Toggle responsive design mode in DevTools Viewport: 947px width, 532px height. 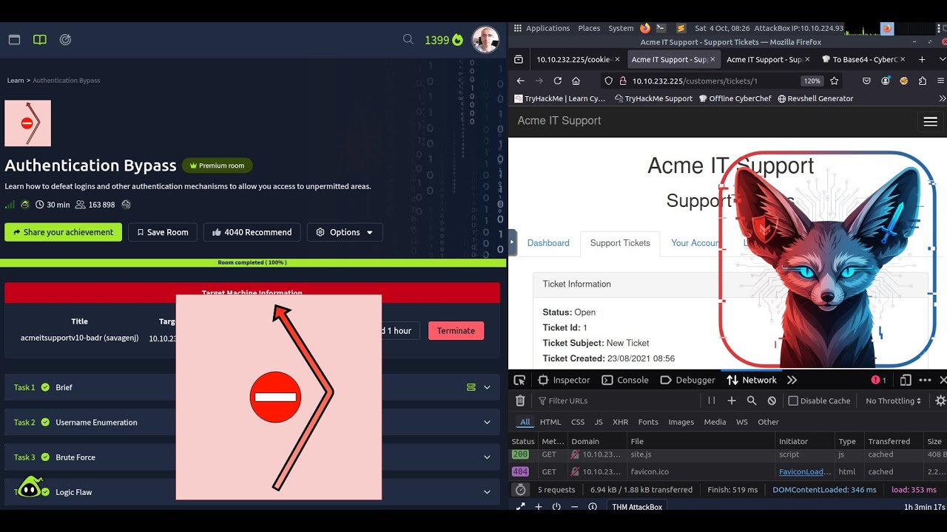[905, 380]
